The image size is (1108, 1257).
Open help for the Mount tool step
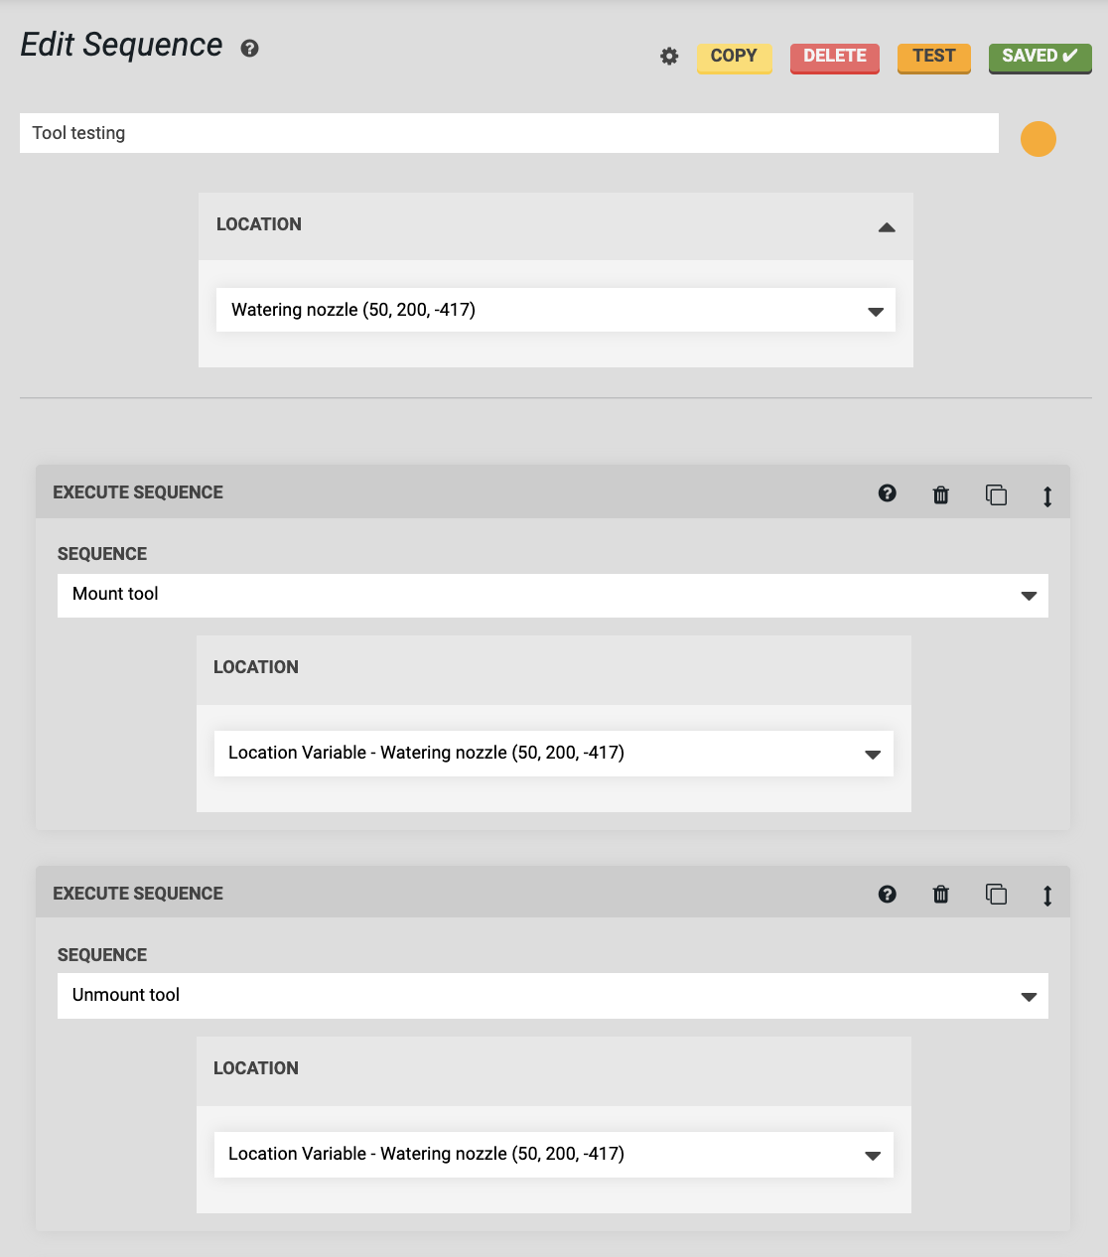(887, 493)
